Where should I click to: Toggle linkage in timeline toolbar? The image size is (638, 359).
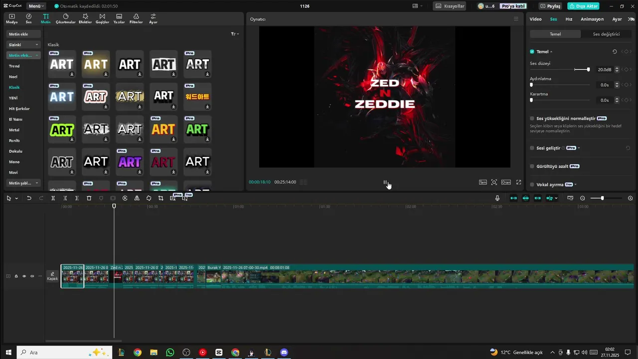[537, 198]
